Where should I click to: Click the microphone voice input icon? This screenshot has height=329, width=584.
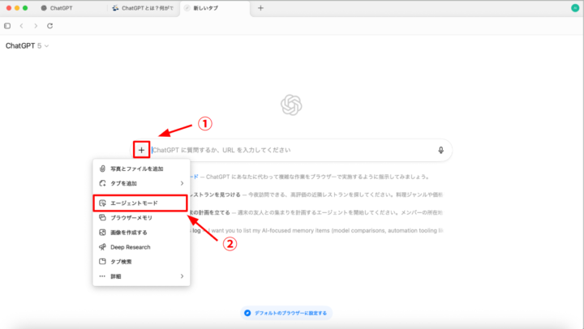pos(441,150)
